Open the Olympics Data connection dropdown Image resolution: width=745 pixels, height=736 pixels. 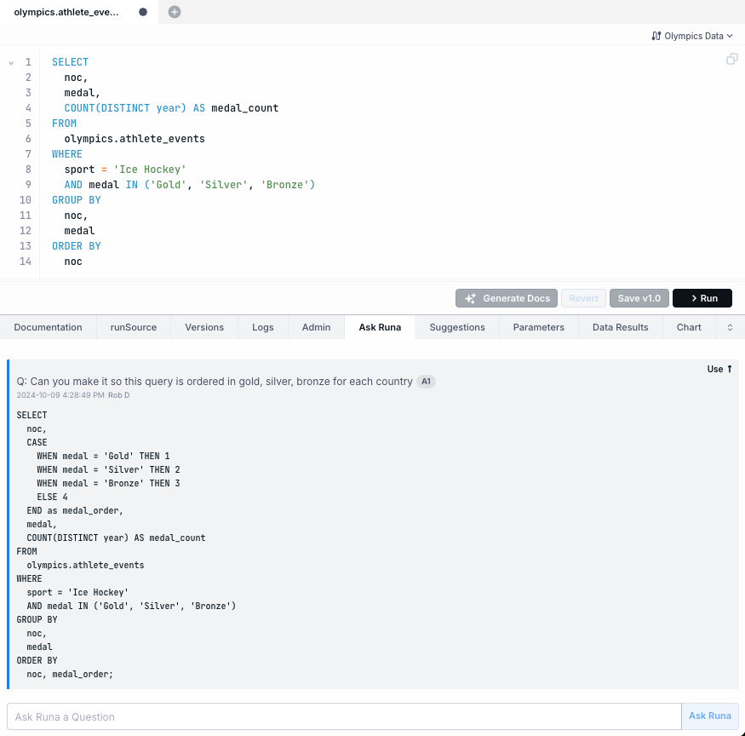[x=691, y=36]
